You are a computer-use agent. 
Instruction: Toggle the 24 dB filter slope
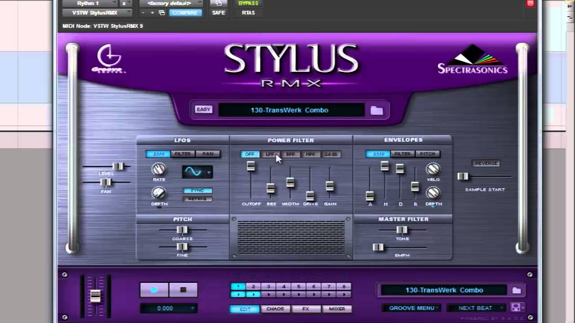click(331, 154)
